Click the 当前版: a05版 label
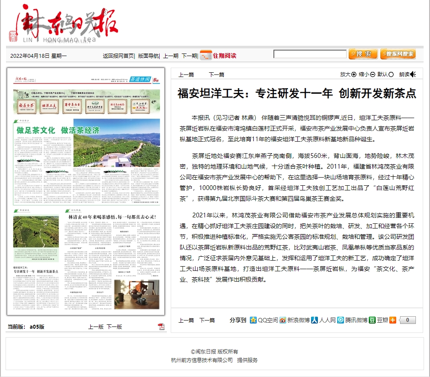The image size is (430, 377). pos(26,327)
